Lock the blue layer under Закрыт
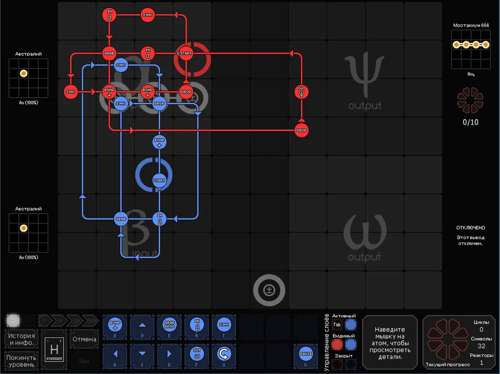Viewport: 500px width, 374px height. (x=351, y=364)
